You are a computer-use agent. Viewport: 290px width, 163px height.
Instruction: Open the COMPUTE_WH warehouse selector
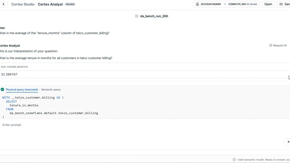click(242, 4)
